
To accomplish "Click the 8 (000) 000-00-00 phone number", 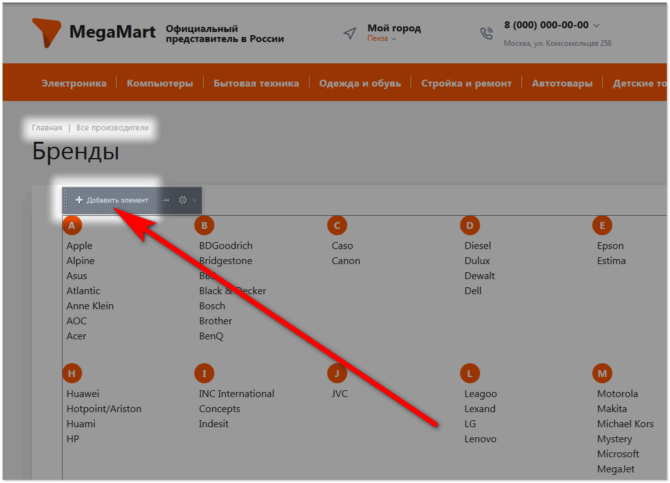I will point(546,25).
